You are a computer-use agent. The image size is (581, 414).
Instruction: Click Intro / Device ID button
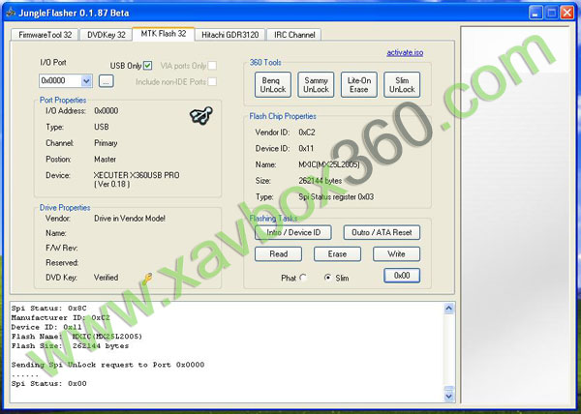[x=293, y=232]
